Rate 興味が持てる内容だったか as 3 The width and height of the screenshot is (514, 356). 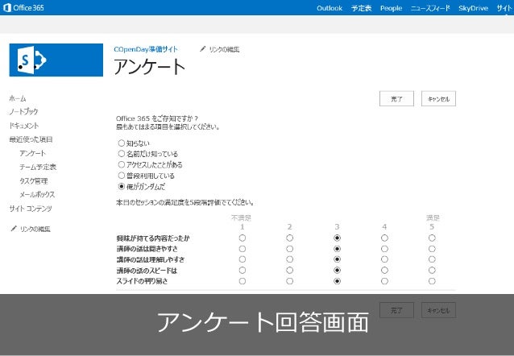[337, 238]
